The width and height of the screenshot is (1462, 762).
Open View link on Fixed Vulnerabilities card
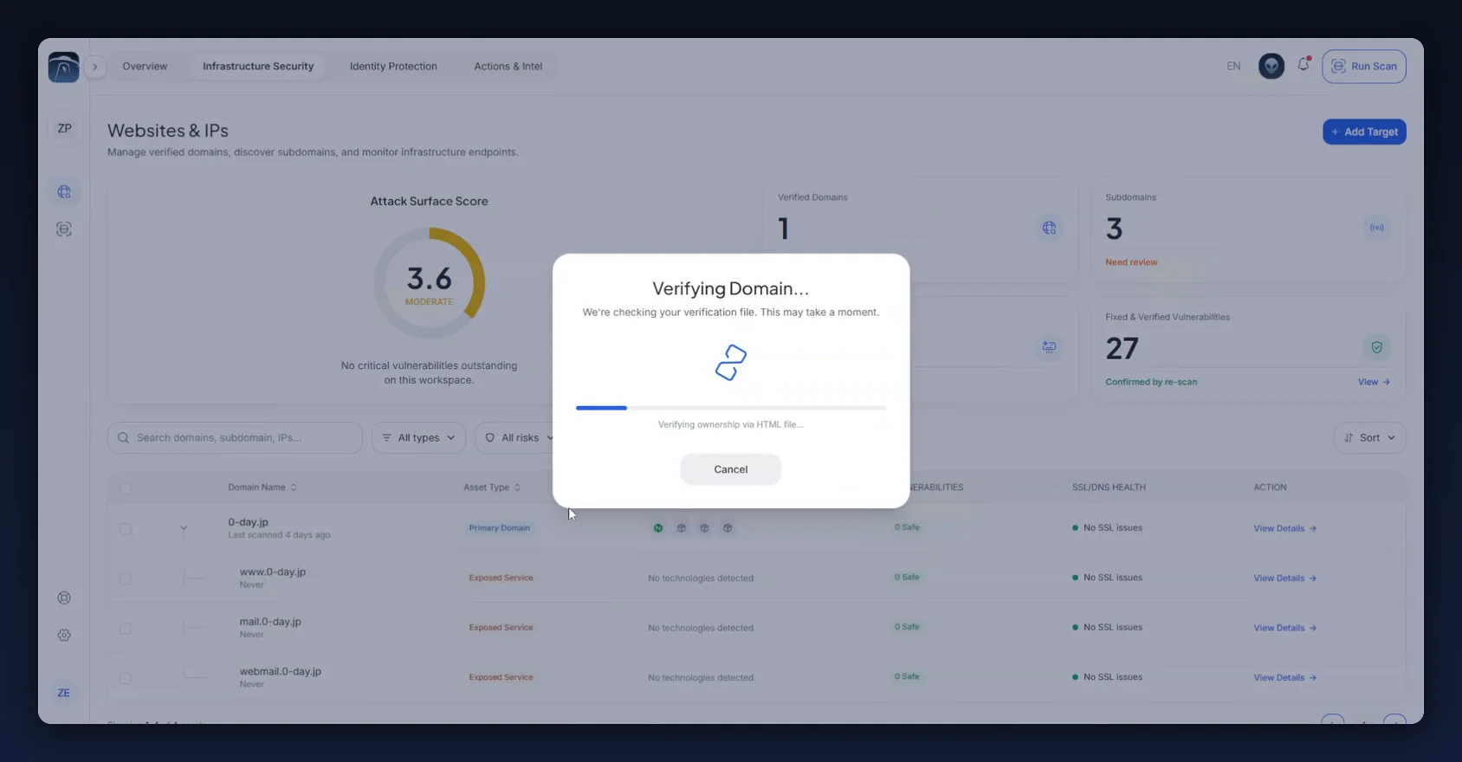[1375, 382]
